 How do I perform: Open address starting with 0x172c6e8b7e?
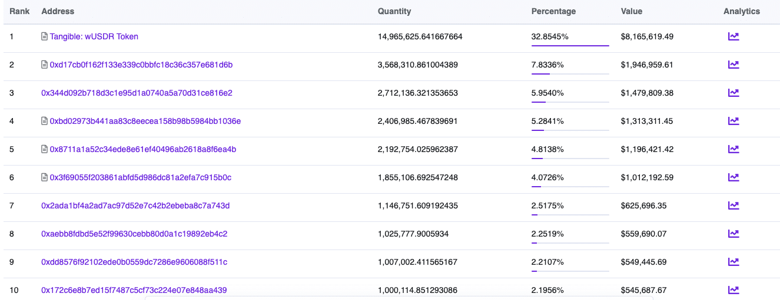pyautogui.click(x=134, y=290)
